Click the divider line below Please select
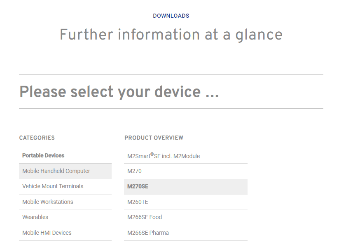Screen dimensions: 339x243 (171, 109)
